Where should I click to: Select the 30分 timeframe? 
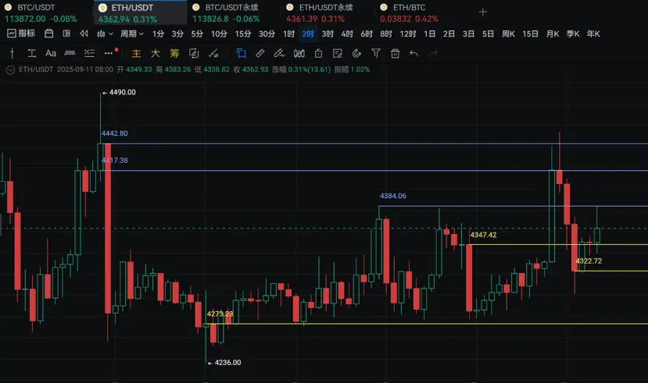(267, 34)
